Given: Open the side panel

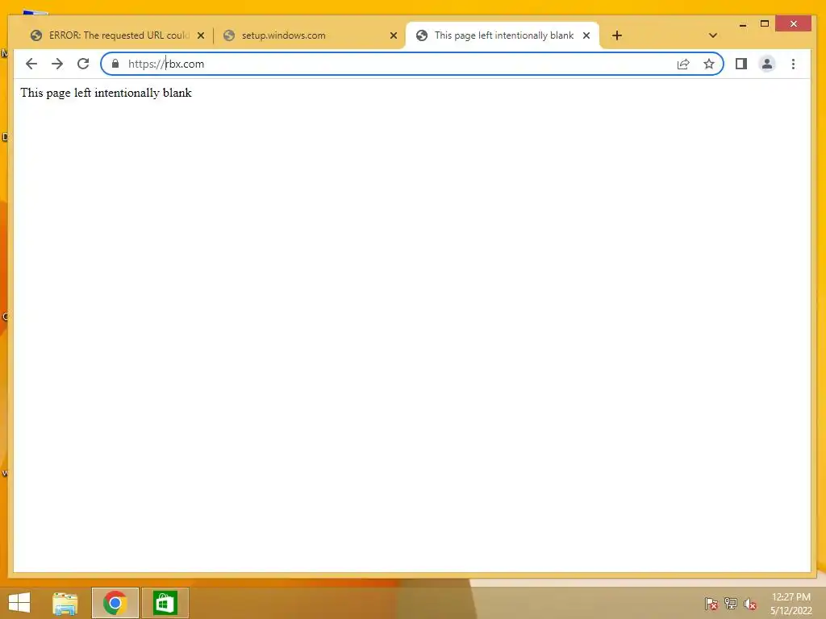Looking at the screenshot, I should pos(741,64).
